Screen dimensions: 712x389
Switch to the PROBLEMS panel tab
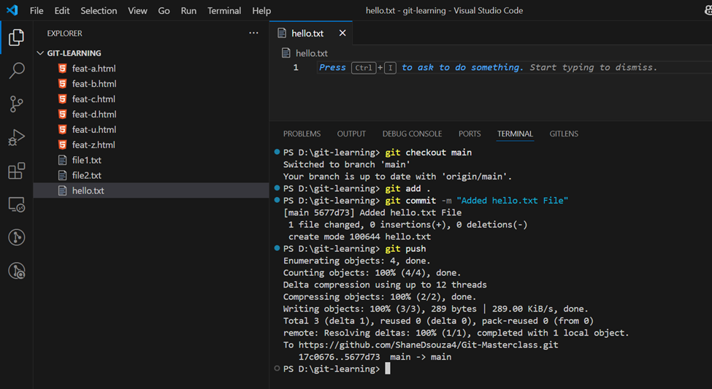coord(302,134)
